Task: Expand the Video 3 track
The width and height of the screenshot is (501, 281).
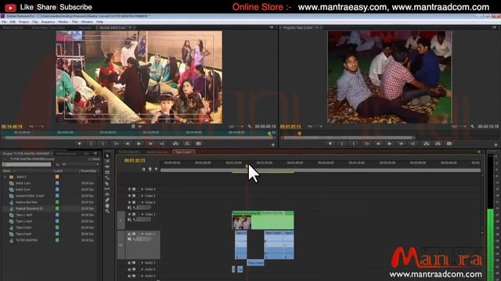Action: pos(142,196)
